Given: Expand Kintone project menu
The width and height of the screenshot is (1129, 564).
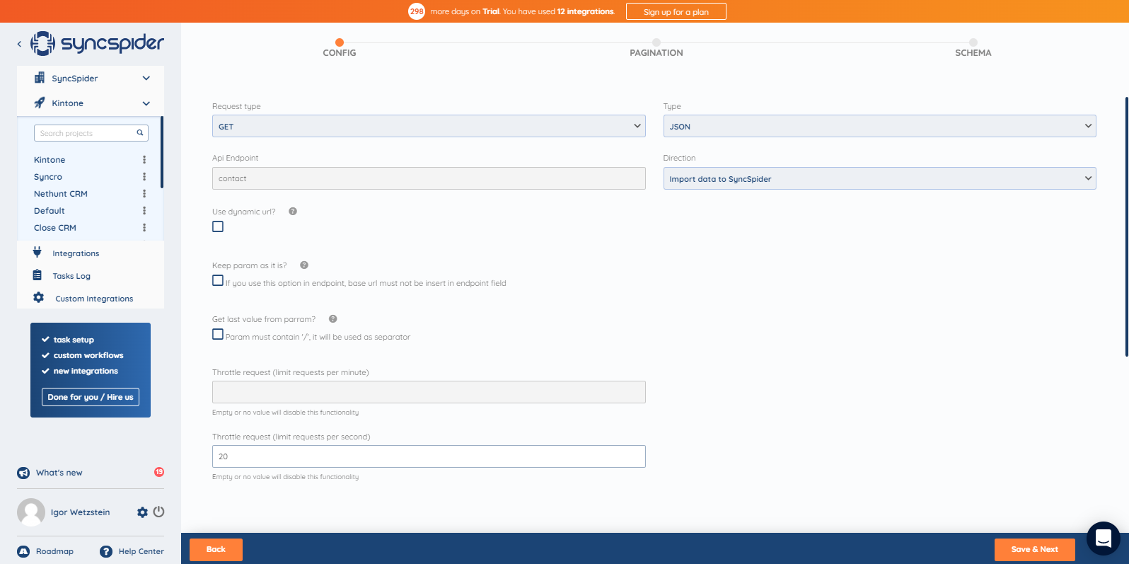Looking at the screenshot, I should tap(146, 103).
